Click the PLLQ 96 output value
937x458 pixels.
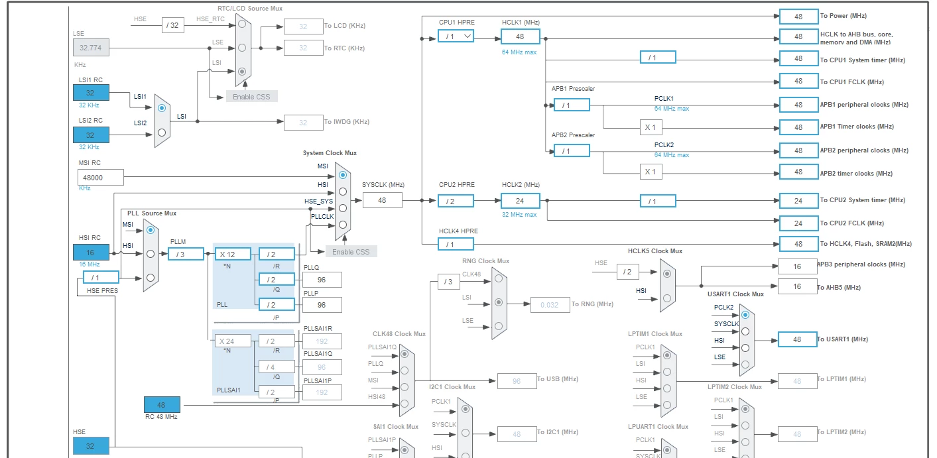click(x=322, y=280)
